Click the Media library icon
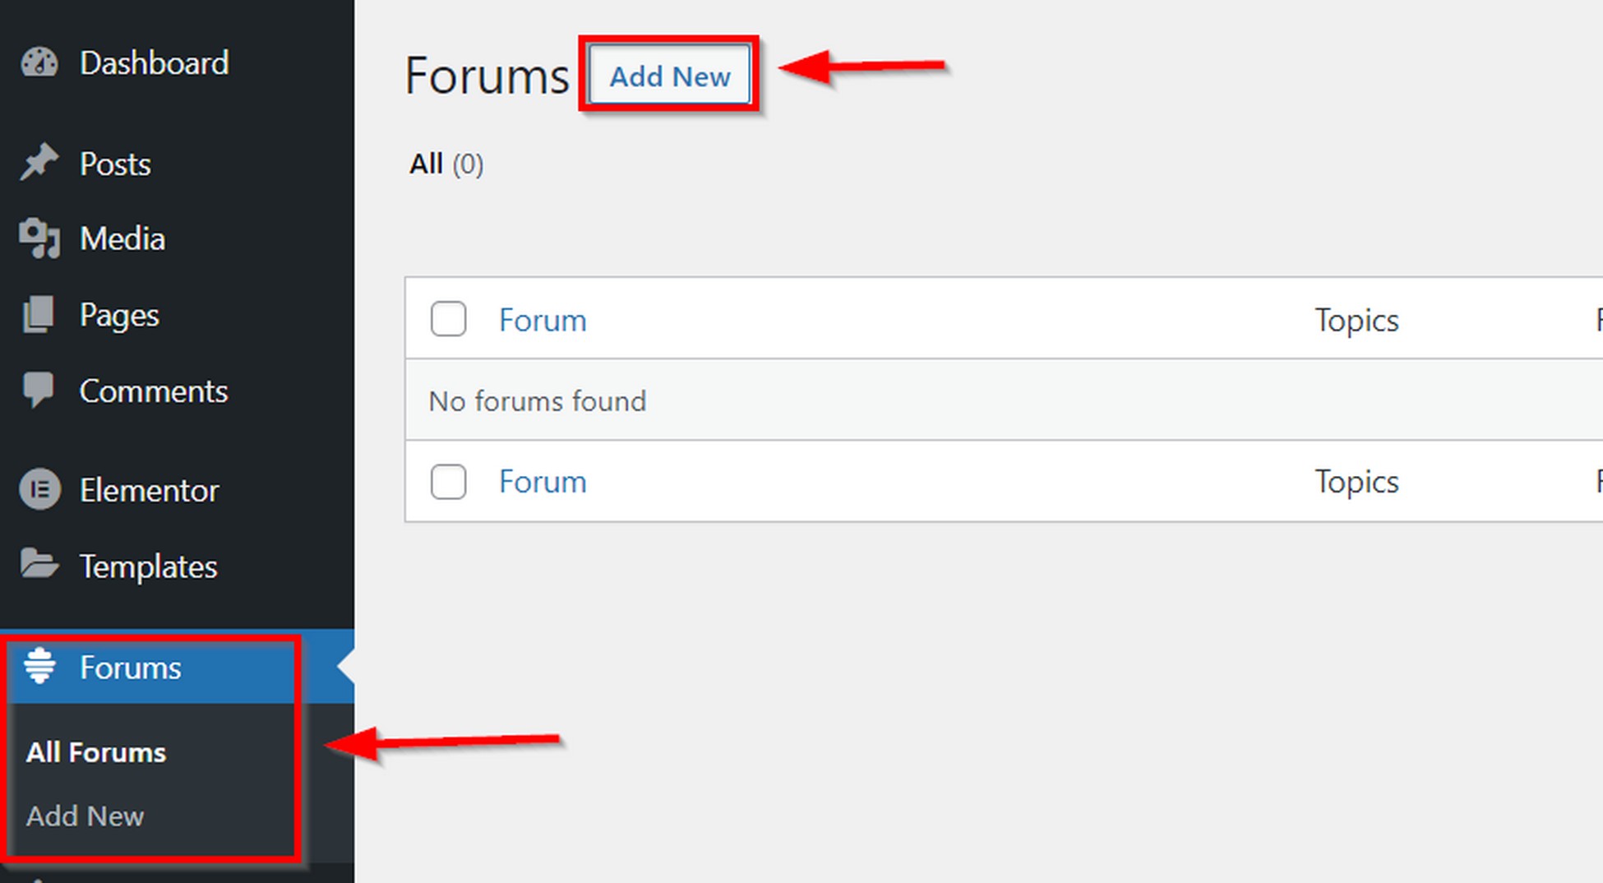 (39, 238)
